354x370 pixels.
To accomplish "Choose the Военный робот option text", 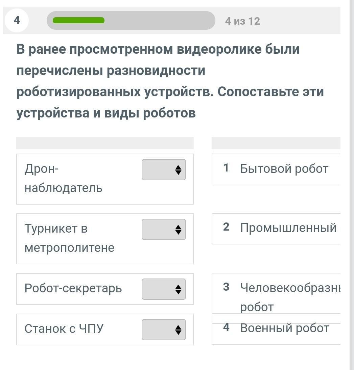I will click(284, 328).
